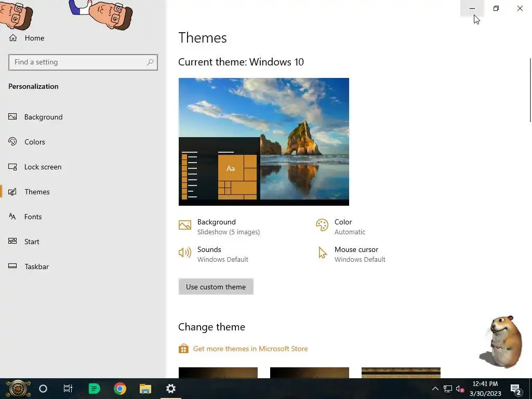Image resolution: width=532 pixels, height=399 pixels.
Task: Open Colors personalization page
Action: click(x=35, y=142)
